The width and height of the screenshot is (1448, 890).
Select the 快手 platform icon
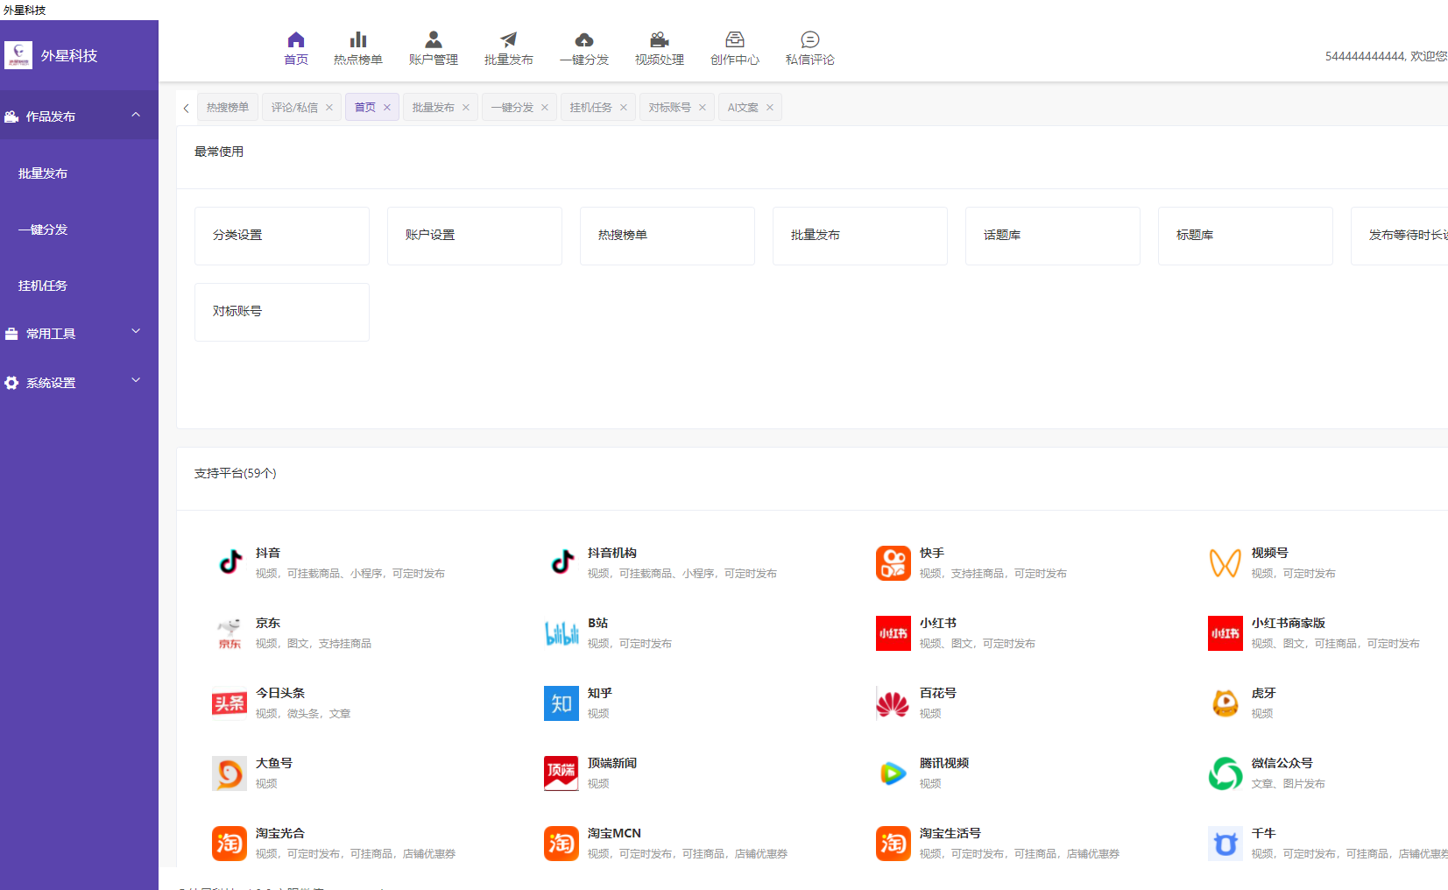pyautogui.click(x=893, y=562)
